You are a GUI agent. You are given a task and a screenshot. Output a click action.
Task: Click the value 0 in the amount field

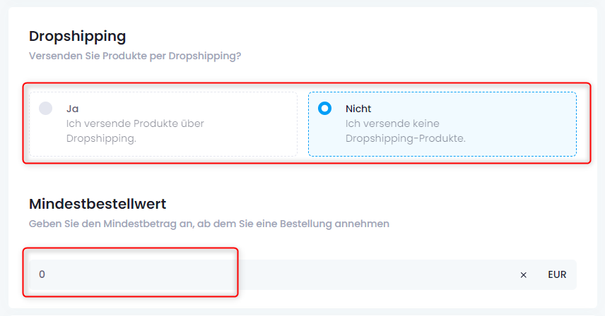(x=42, y=274)
